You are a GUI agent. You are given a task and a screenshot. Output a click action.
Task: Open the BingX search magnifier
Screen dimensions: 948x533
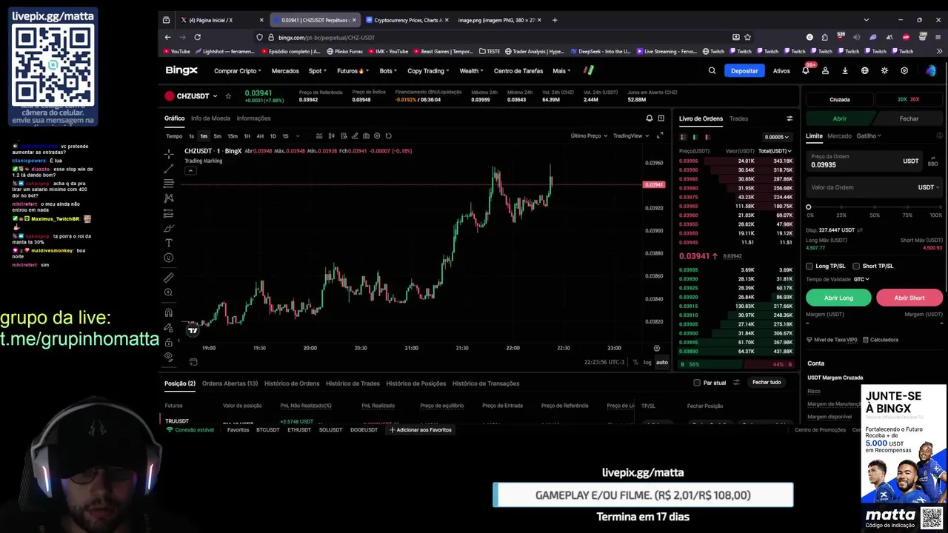[x=712, y=71]
